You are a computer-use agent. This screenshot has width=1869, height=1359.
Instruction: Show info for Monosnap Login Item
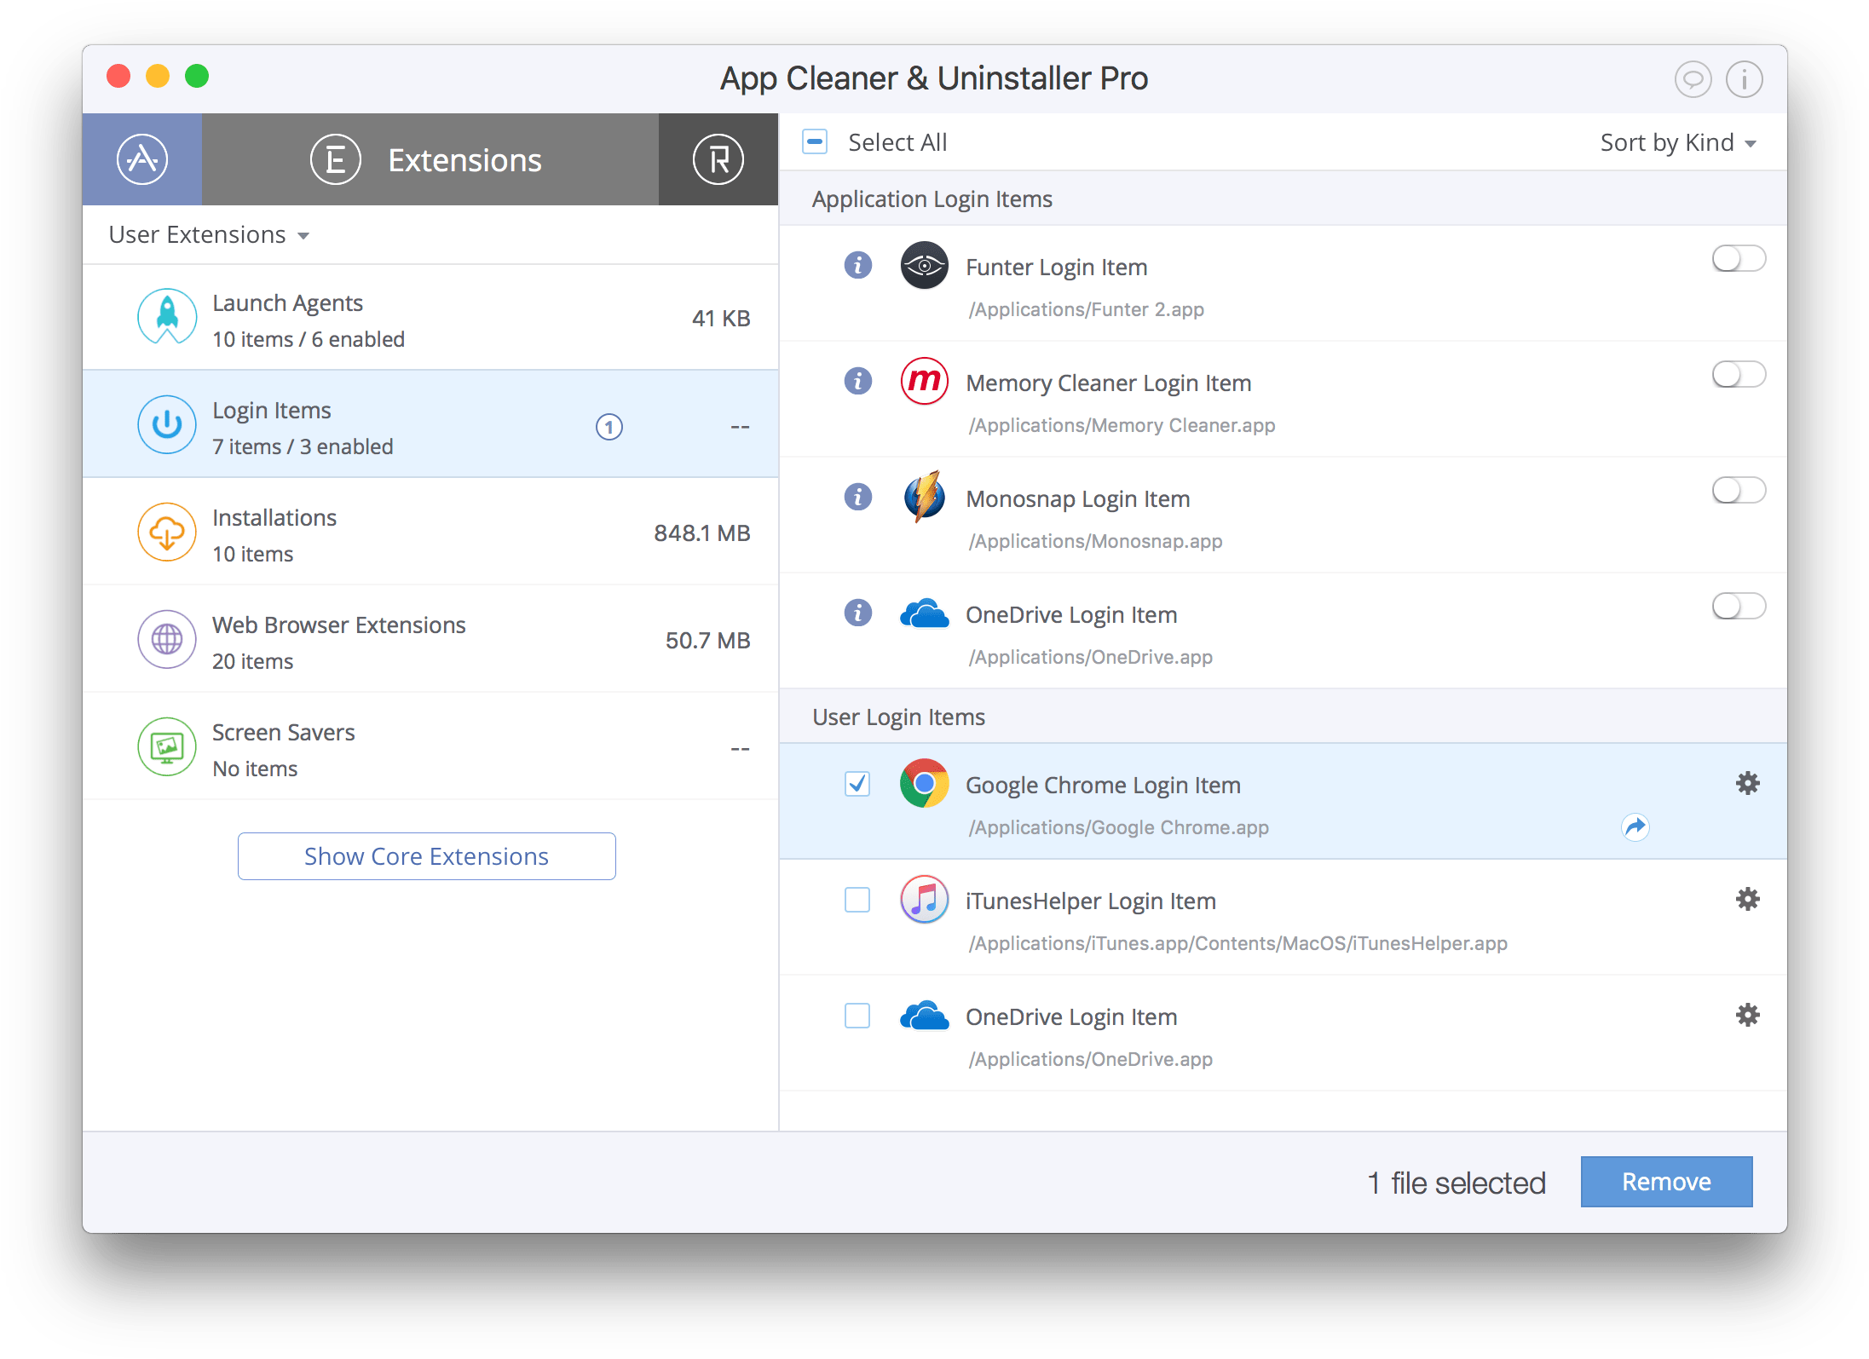(x=857, y=497)
